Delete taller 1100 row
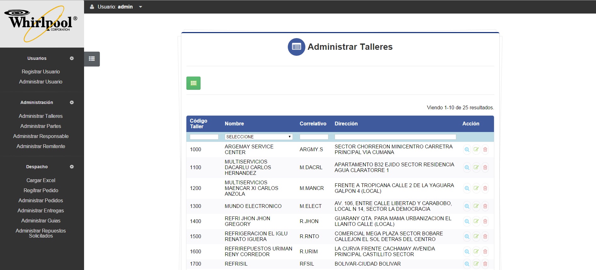 (485, 167)
